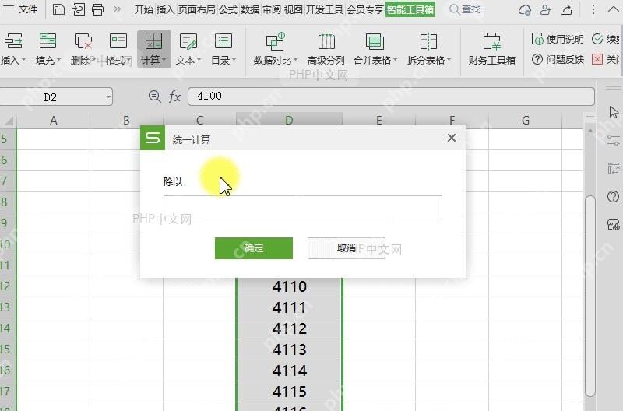This screenshot has height=411, width=623.
Task: Open the 合并表格 dropdown
Action: [x=375, y=49]
